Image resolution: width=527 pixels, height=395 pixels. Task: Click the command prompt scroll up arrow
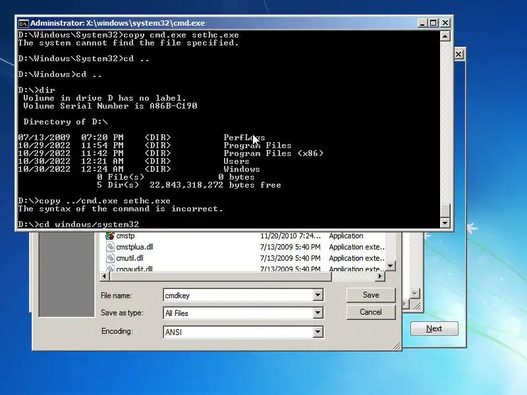pos(445,36)
